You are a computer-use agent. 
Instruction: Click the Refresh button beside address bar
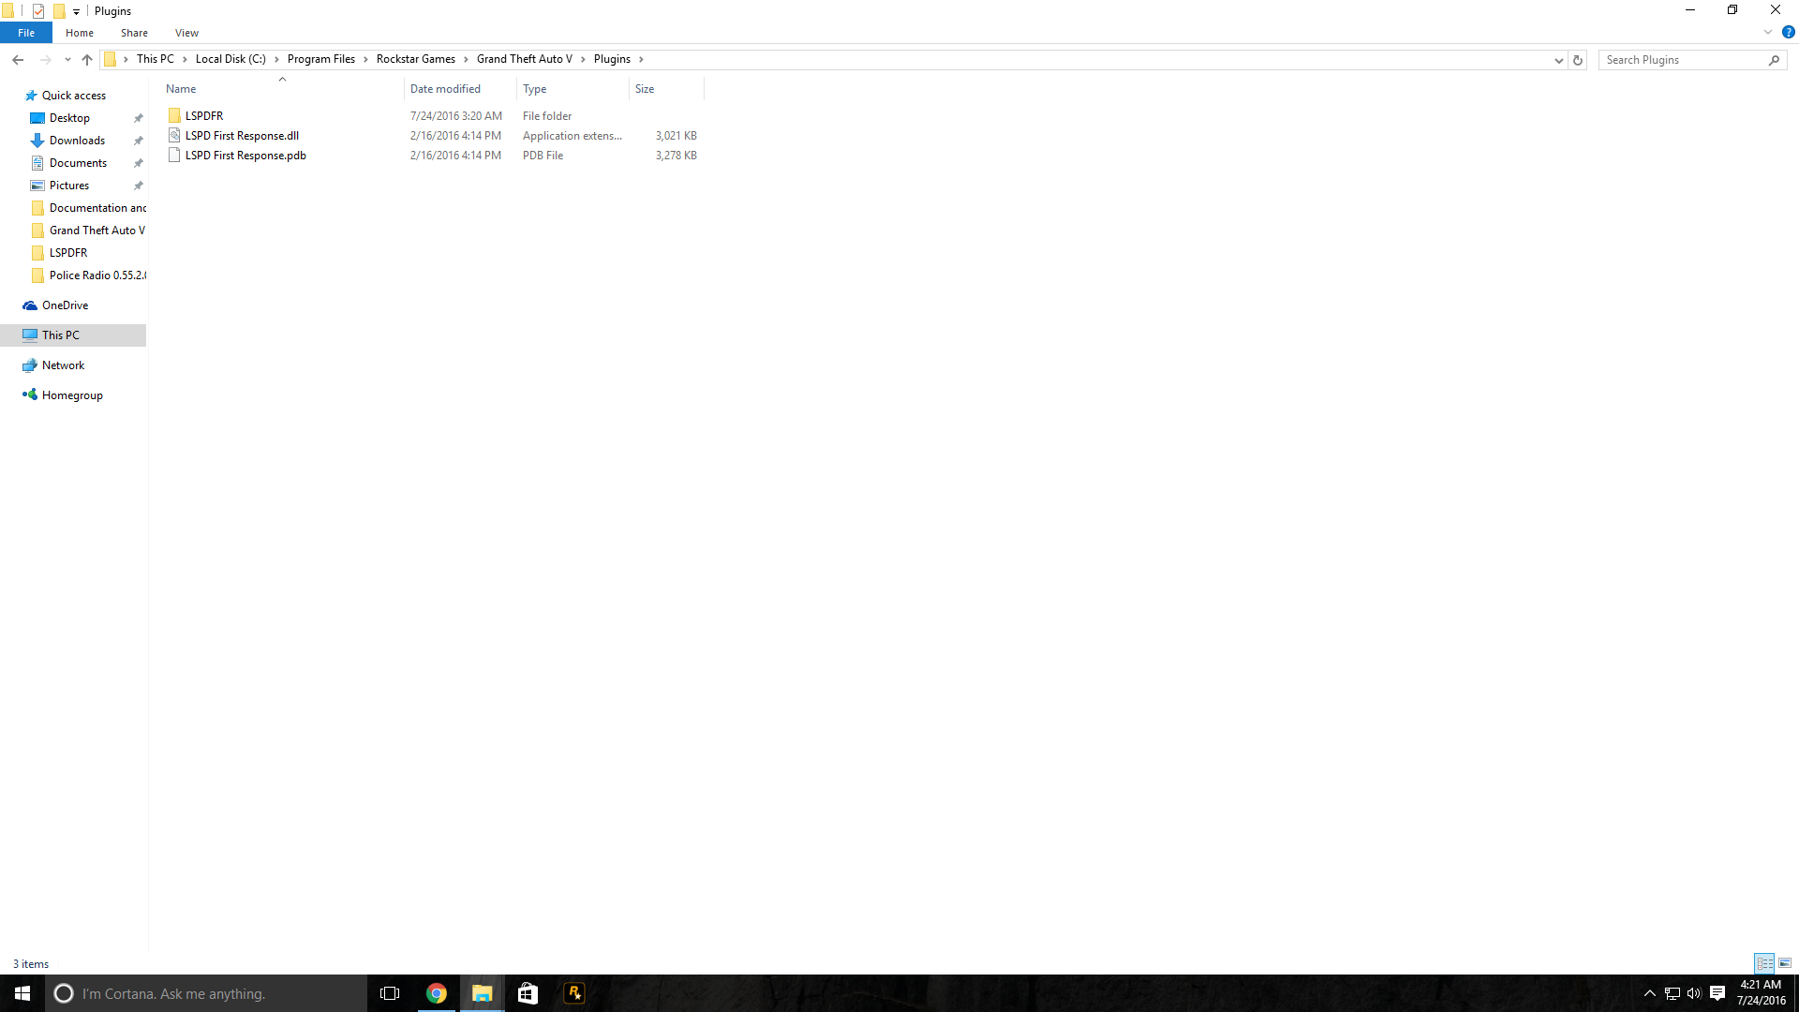point(1578,60)
